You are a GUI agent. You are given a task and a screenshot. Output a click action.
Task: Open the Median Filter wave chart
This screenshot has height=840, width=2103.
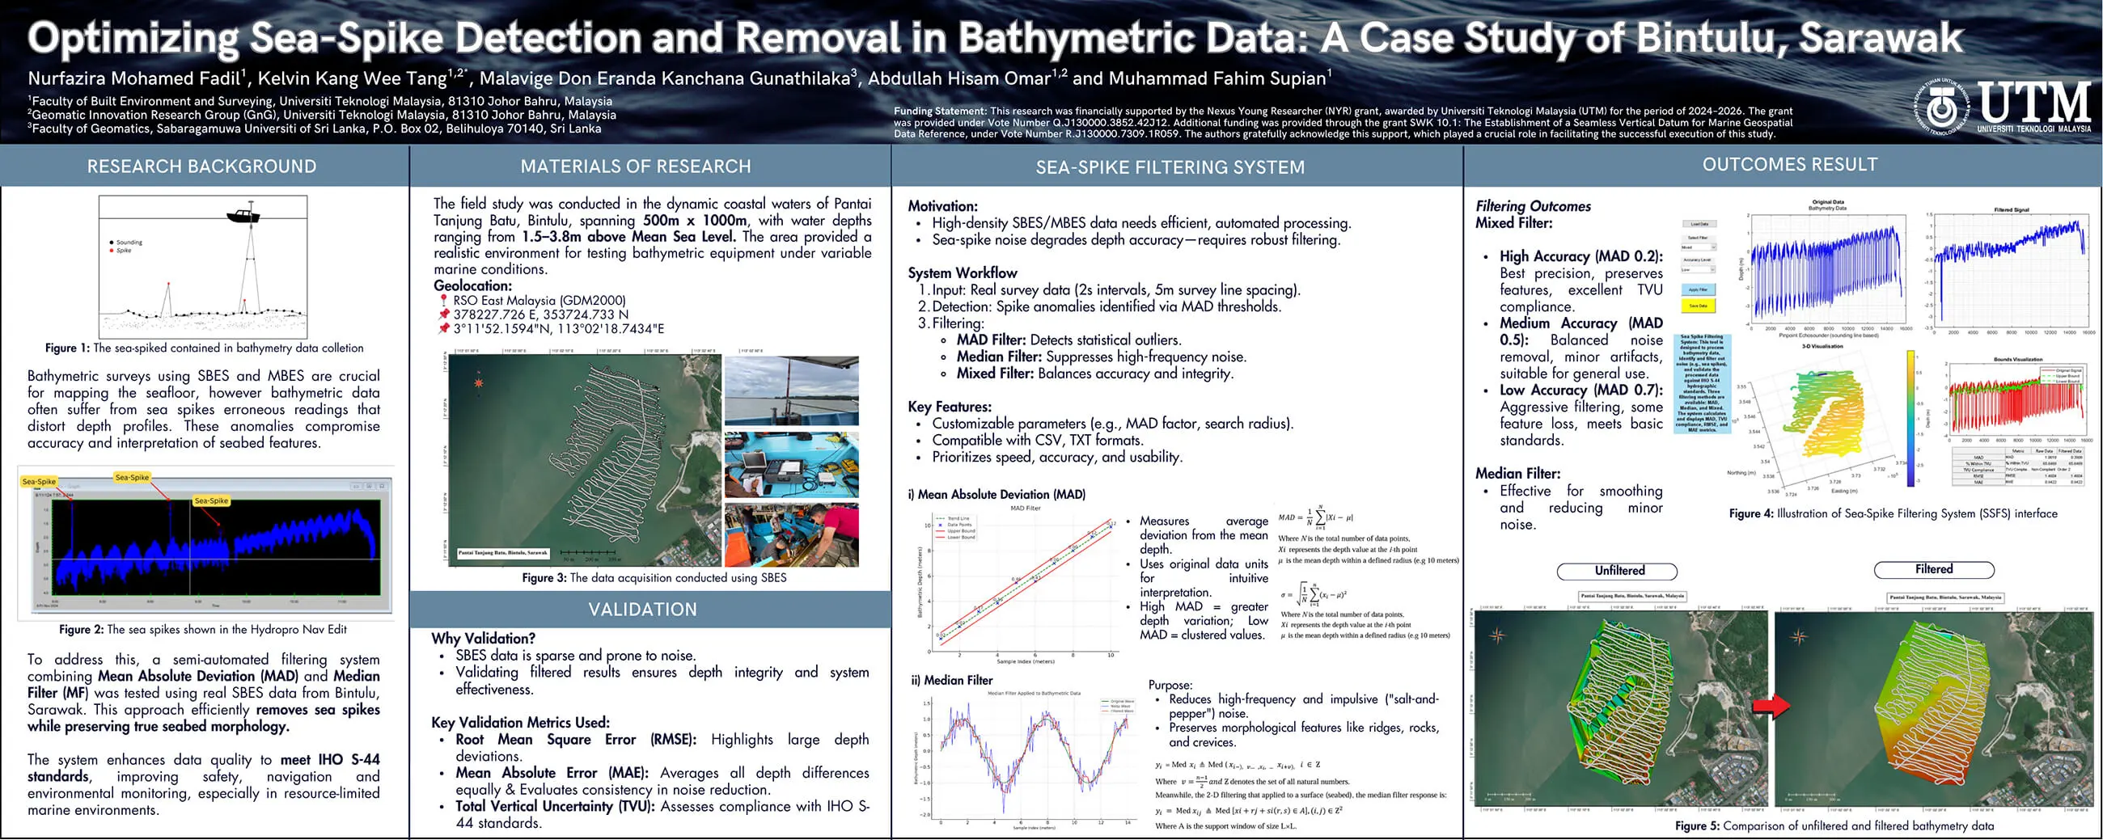[1024, 759]
